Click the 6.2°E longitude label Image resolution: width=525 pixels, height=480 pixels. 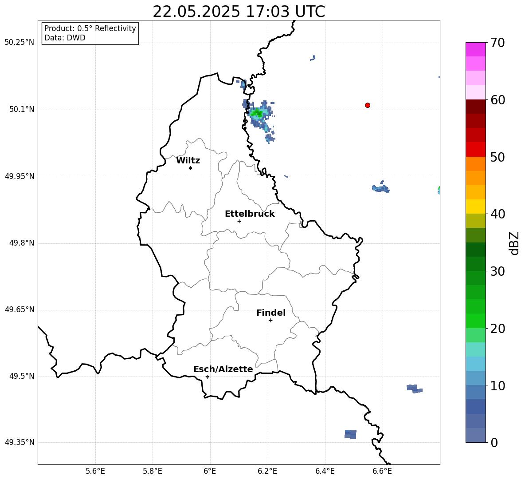point(267,471)
